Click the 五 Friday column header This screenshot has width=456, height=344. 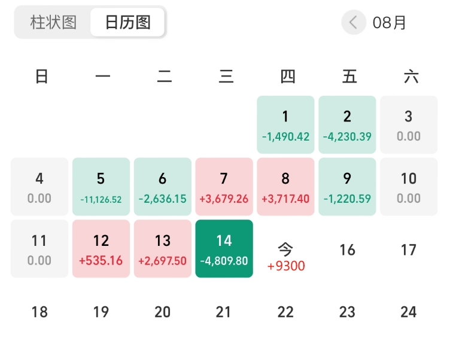point(349,77)
